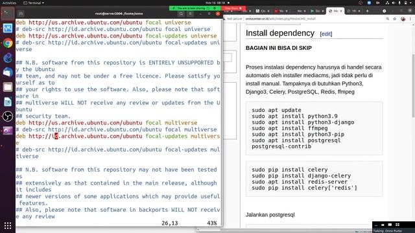This screenshot has height=233, width=415.
Task: Show Applications grid in the dock
Action: [x=7, y=225]
